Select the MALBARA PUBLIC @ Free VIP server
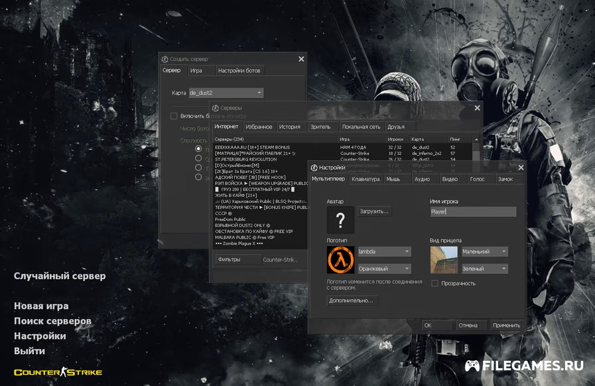The height and width of the screenshot is (386, 595). (x=261, y=237)
